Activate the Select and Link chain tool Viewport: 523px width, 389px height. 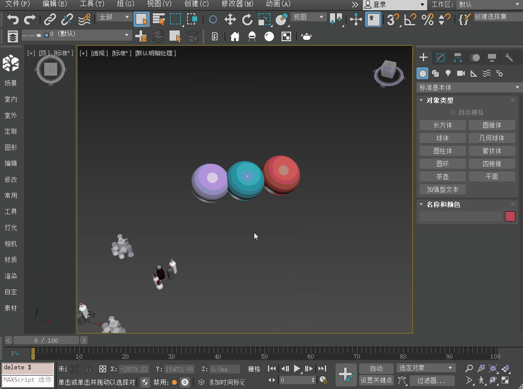click(x=50, y=19)
